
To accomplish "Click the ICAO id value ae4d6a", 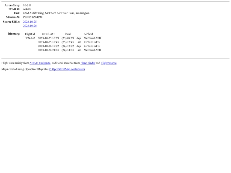I will (27, 9).
